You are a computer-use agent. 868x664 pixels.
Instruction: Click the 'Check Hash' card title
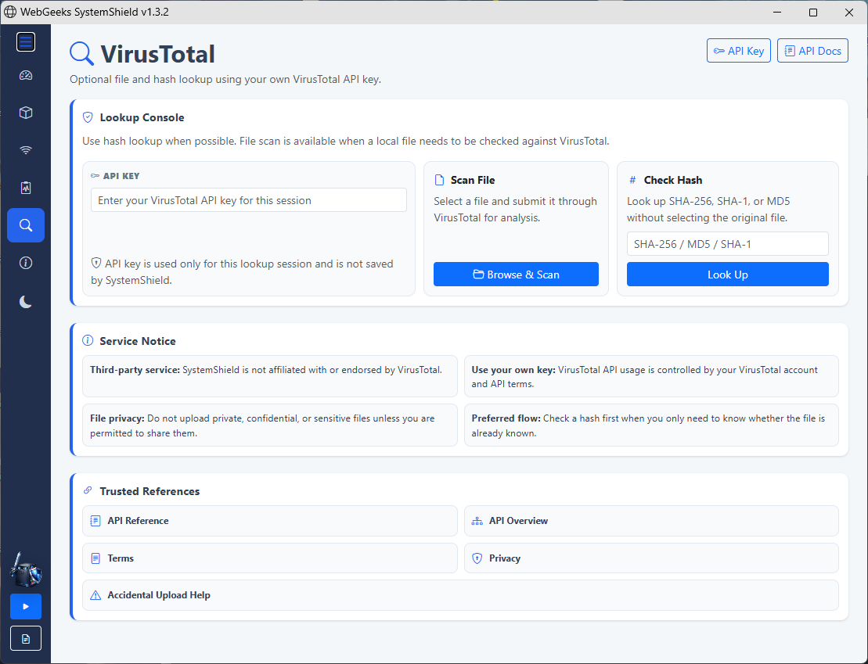pyautogui.click(x=672, y=180)
